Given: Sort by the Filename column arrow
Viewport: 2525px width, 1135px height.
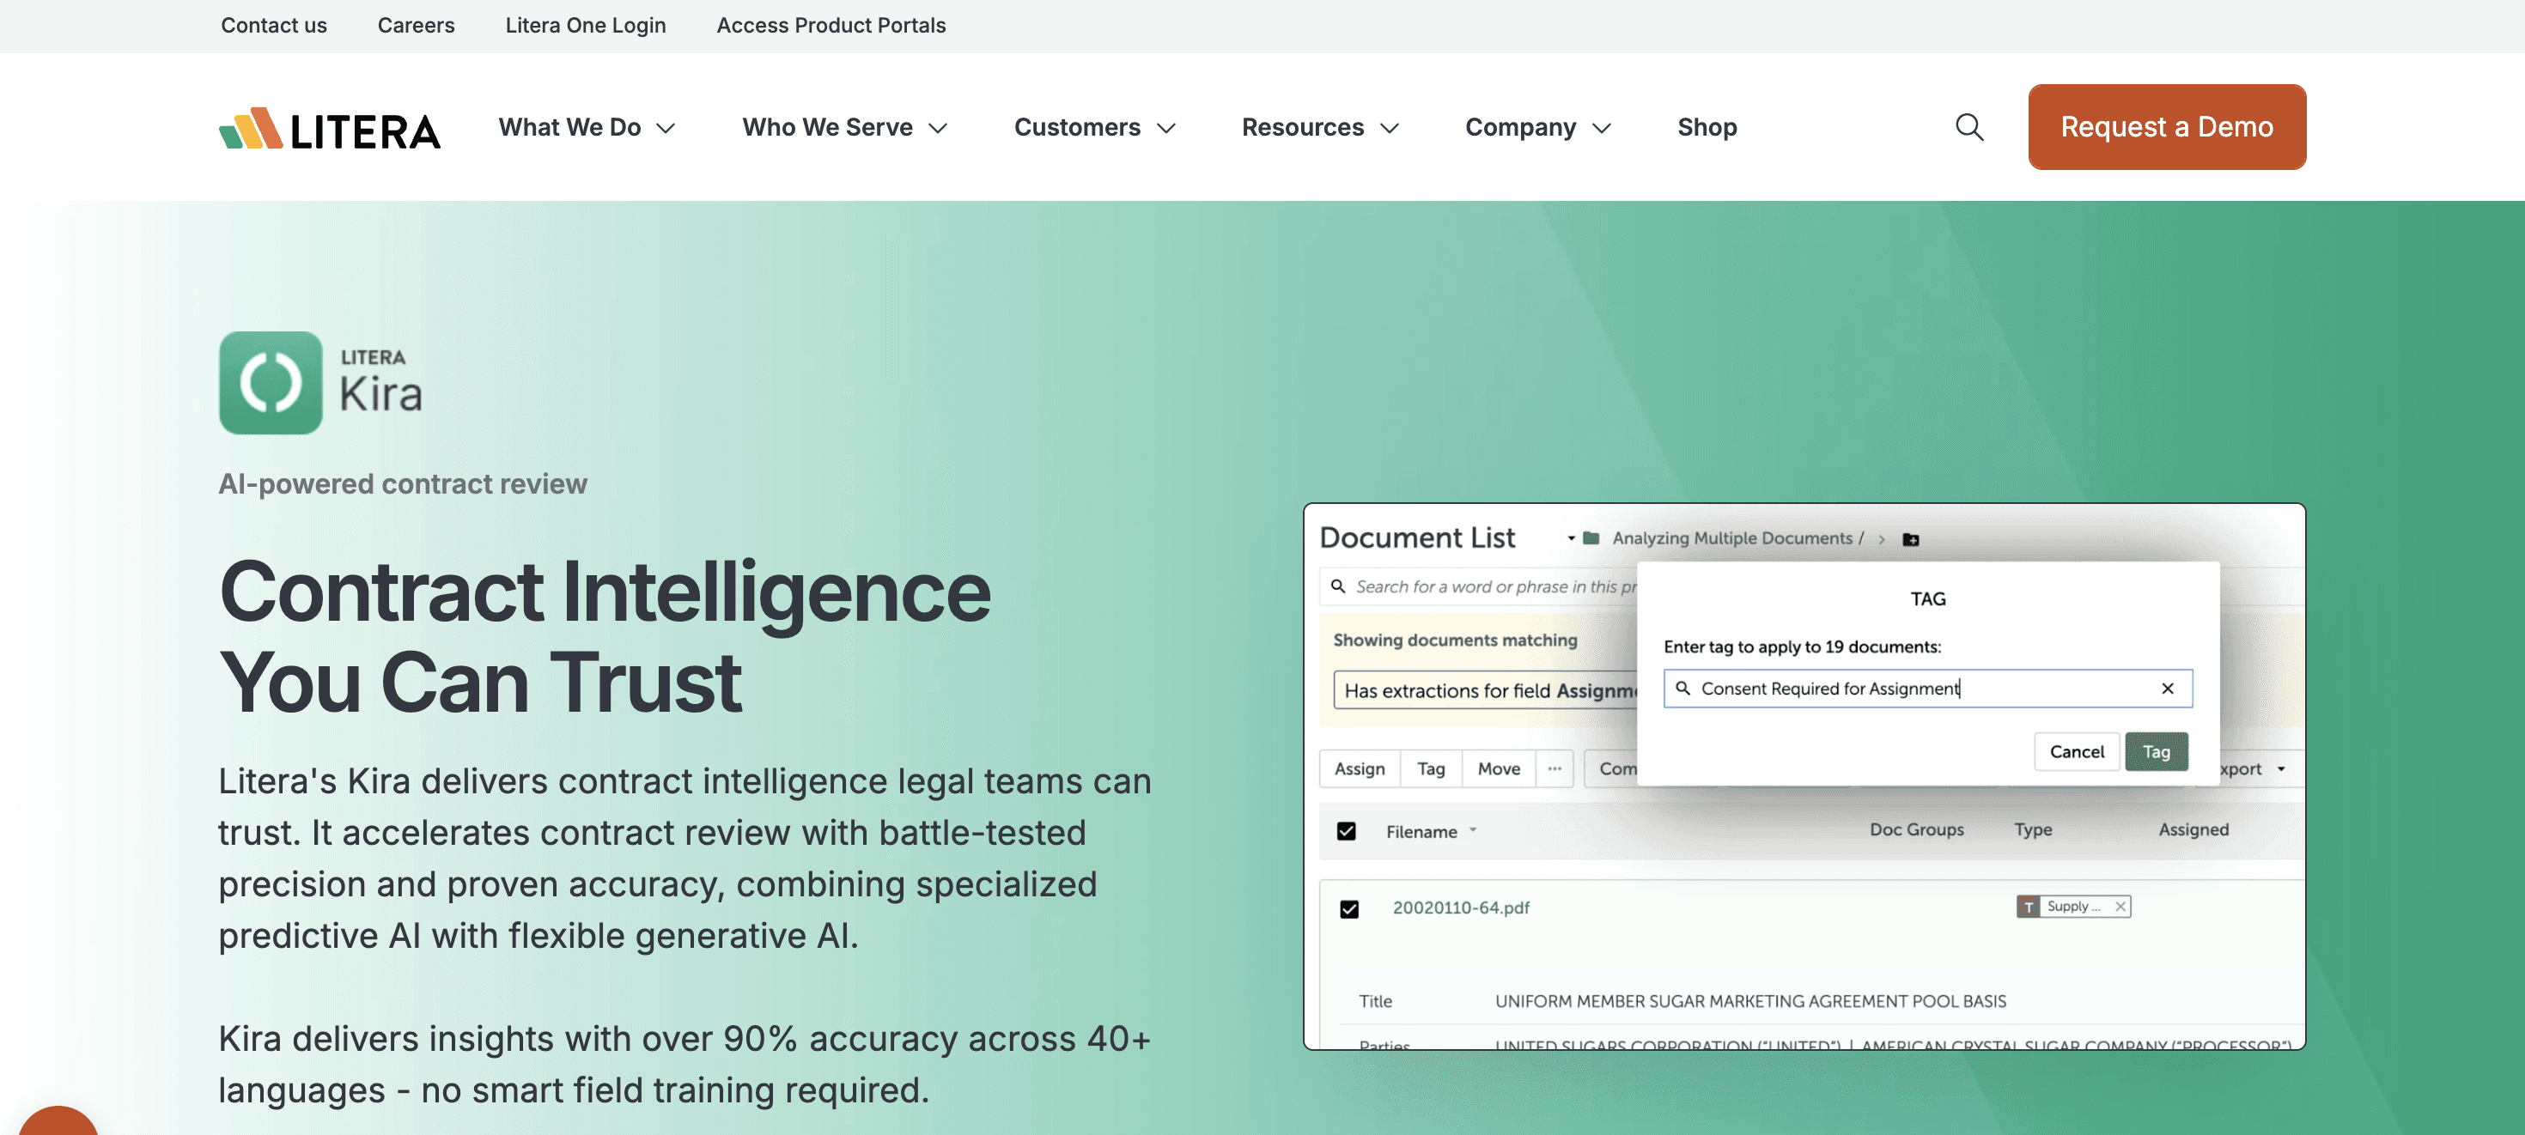Looking at the screenshot, I should click(1472, 830).
